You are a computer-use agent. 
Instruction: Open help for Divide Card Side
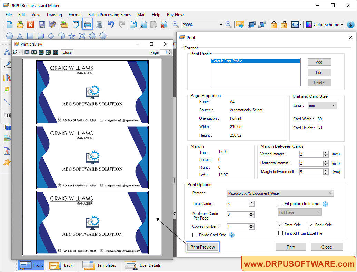232,235
